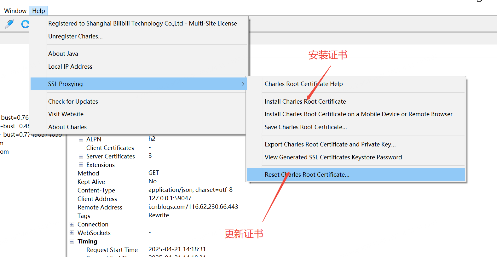Select the bust=0.48 request entry
Viewport: 497px width, 257px height.
click(14, 126)
